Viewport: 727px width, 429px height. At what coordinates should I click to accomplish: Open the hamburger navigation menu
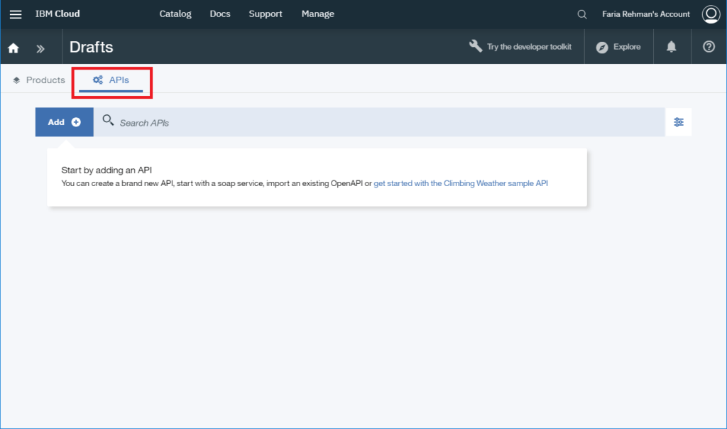[16, 13]
